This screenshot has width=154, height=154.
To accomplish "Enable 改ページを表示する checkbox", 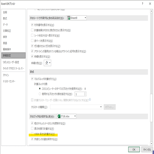I will [32, 40].
